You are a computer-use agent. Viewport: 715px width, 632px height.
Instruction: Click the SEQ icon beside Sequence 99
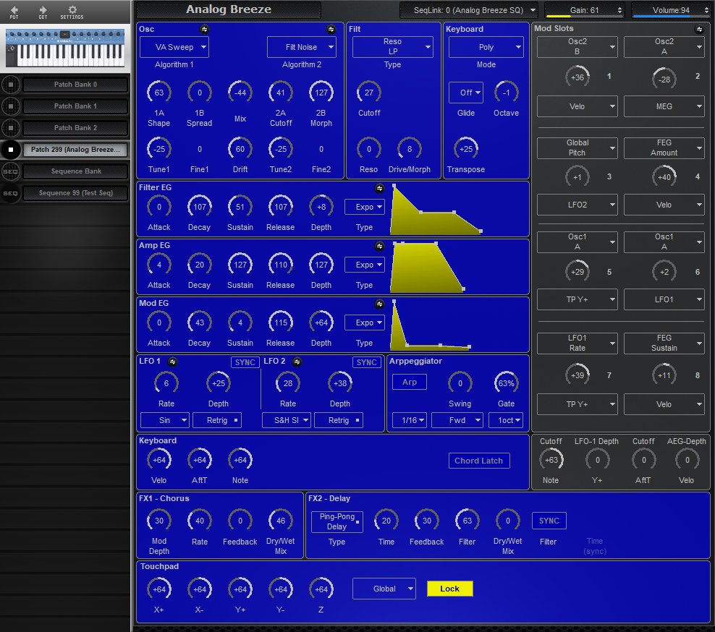(x=10, y=193)
